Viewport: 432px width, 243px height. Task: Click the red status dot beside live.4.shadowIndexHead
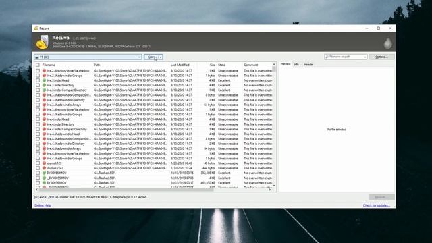[44, 134]
